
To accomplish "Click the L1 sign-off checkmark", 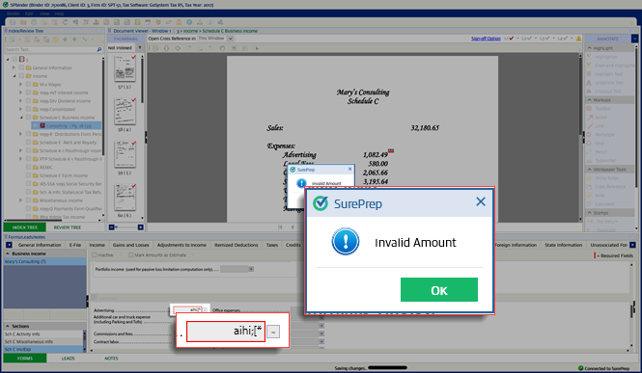I will pyautogui.click(x=511, y=39).
